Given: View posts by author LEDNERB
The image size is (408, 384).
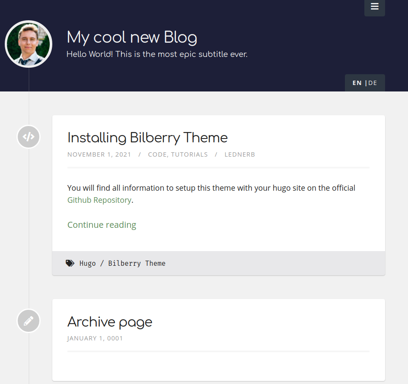Looking at the screenshot, I should [x=240, y=154].
